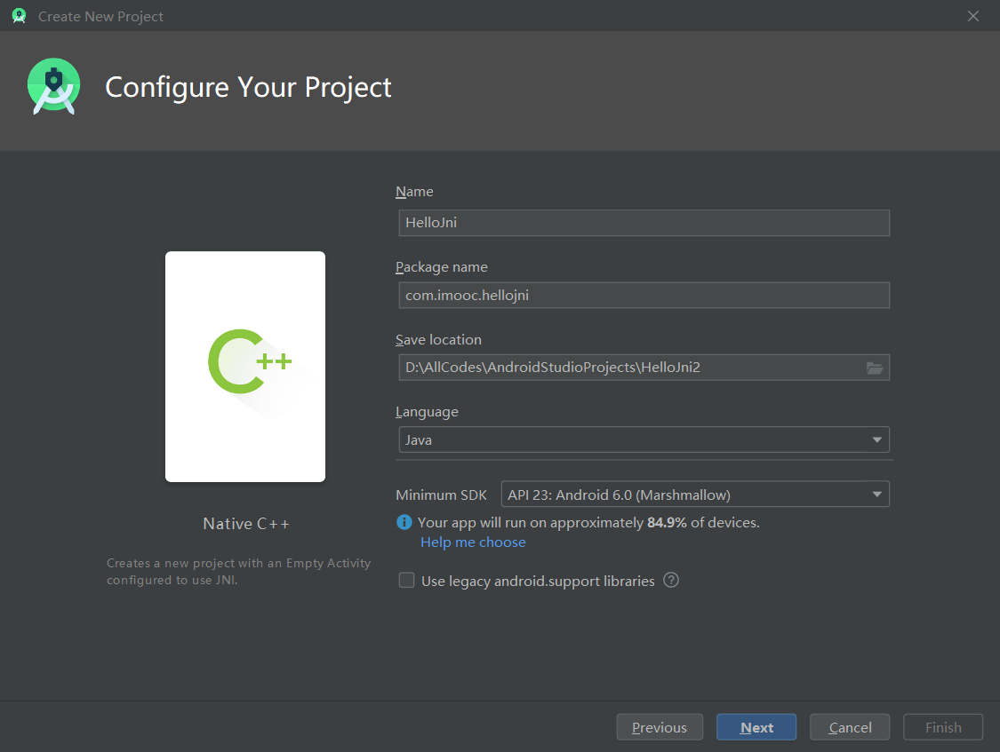The width and height of the screenshot is (1000, 752).
Task: Click the Save location label
Action: click(x=439, y=339)
